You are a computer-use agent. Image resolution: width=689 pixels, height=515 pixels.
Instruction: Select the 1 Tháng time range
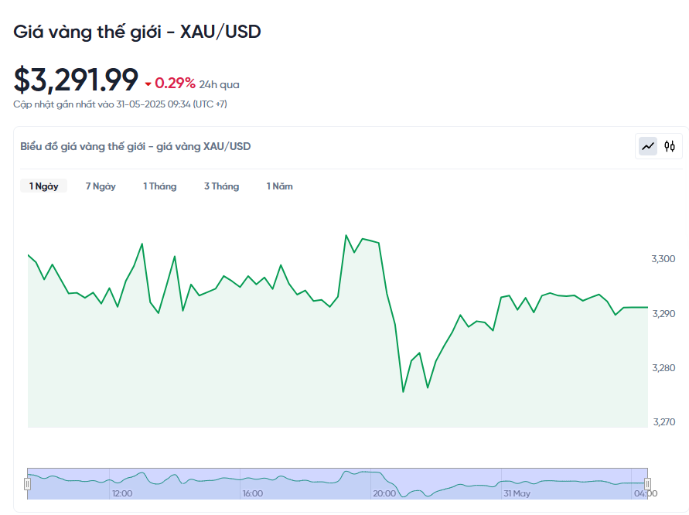(x=160, y=186)
